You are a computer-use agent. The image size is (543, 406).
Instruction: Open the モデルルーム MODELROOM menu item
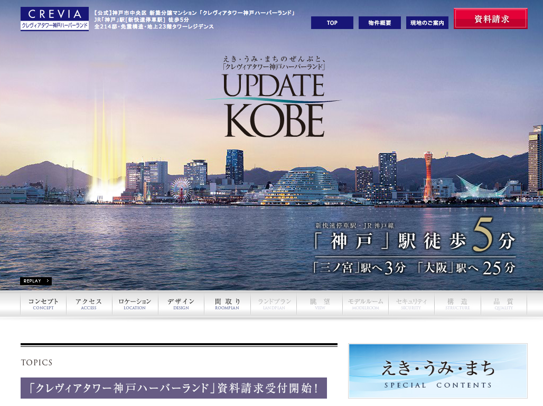coord(365,304)
